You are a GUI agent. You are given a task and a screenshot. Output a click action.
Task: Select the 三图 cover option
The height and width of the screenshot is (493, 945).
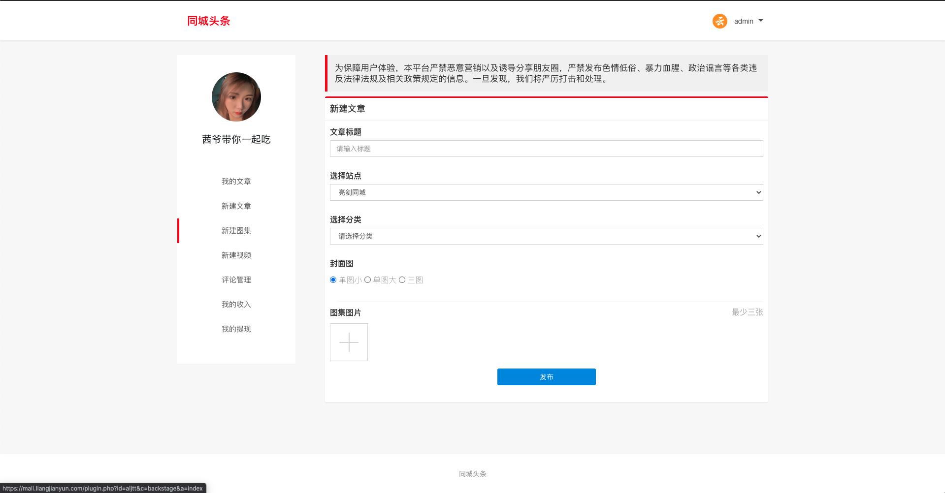402,280
